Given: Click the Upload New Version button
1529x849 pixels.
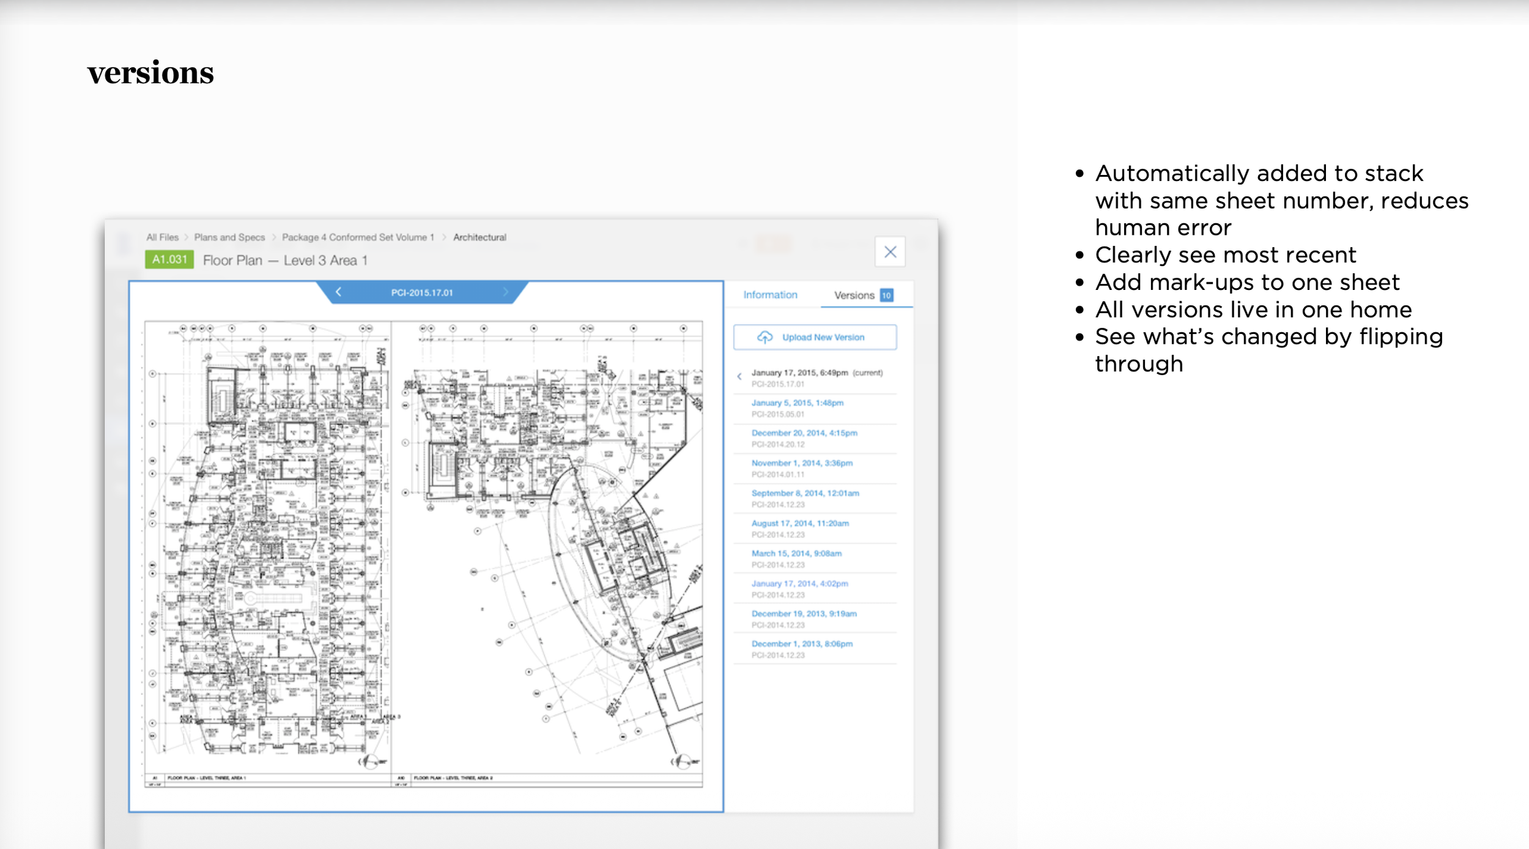Looking at the screenshot, I should point(823,337).
